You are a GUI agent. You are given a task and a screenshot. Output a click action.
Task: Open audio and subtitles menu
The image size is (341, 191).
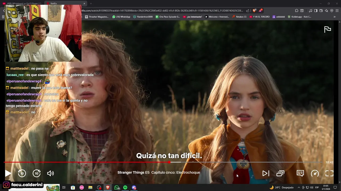[x=300, y=173]
